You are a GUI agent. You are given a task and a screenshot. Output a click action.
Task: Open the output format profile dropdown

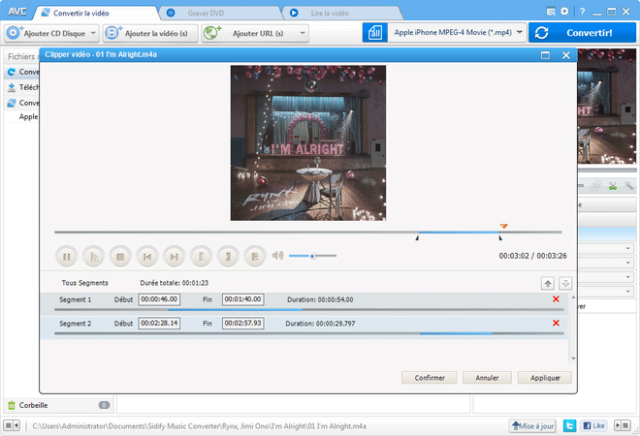(x=520, y=32)
